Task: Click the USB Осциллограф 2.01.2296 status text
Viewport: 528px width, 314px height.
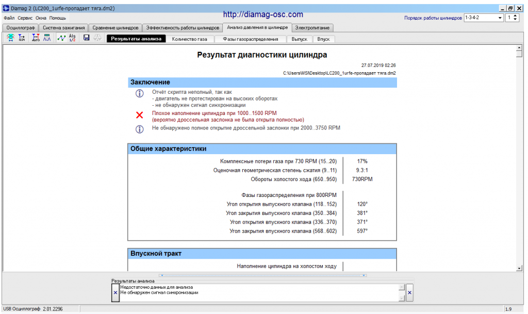Action: (33, 309)
